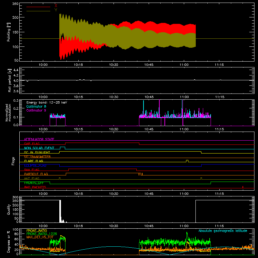Select the Energy band: 12-25 keV text
The height and width of the screenshot is (258, 258).
47,103
